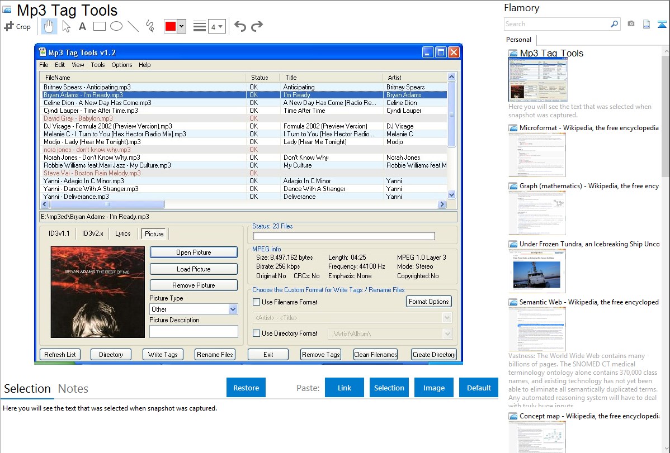
Task: Click the Semantic Web snapshot icon
Action: pyautogui.click(x=513, y=302)
